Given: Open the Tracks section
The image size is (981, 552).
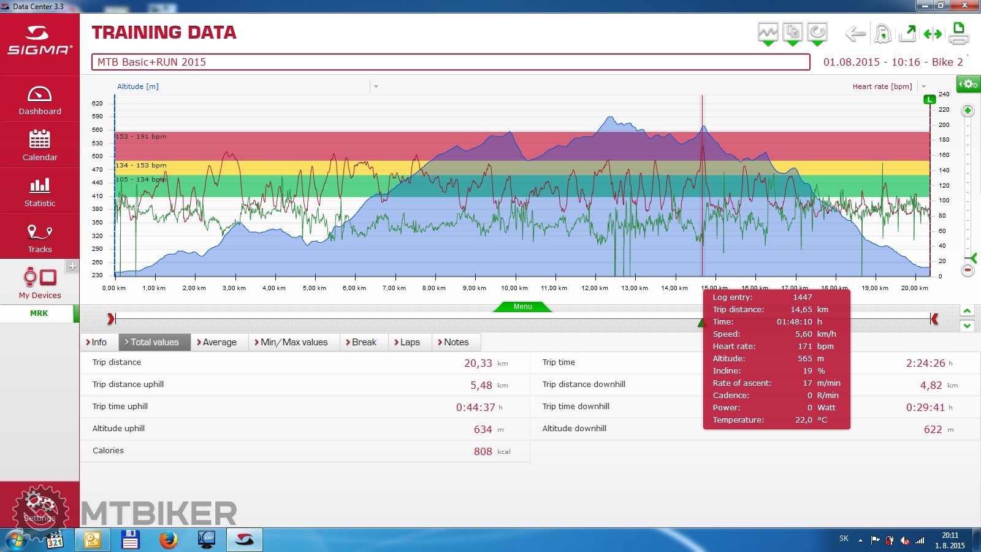Looking at the screenshot, I should coord(40,237).
